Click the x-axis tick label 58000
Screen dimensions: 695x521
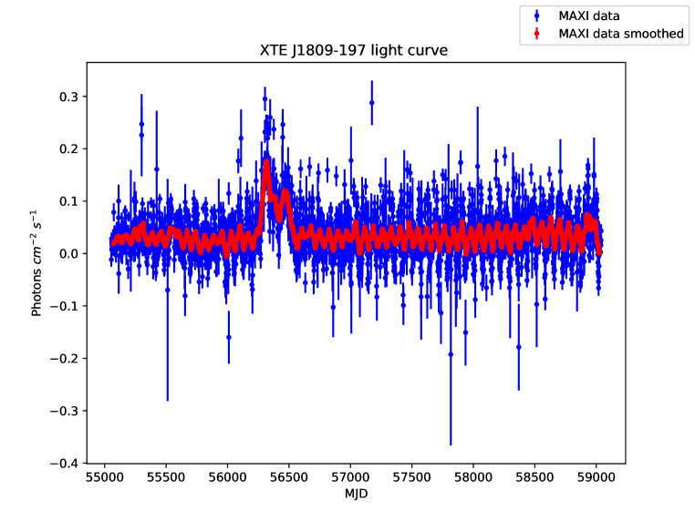point(473,477)
